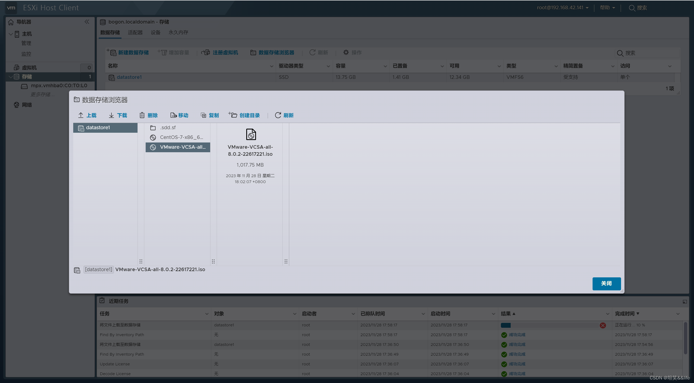Switch to the Persistent Memory (永久内存) tab

pos(178,33)
